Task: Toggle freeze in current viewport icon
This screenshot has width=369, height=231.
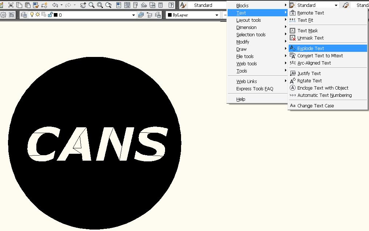Action: click(x=44, y=15)
